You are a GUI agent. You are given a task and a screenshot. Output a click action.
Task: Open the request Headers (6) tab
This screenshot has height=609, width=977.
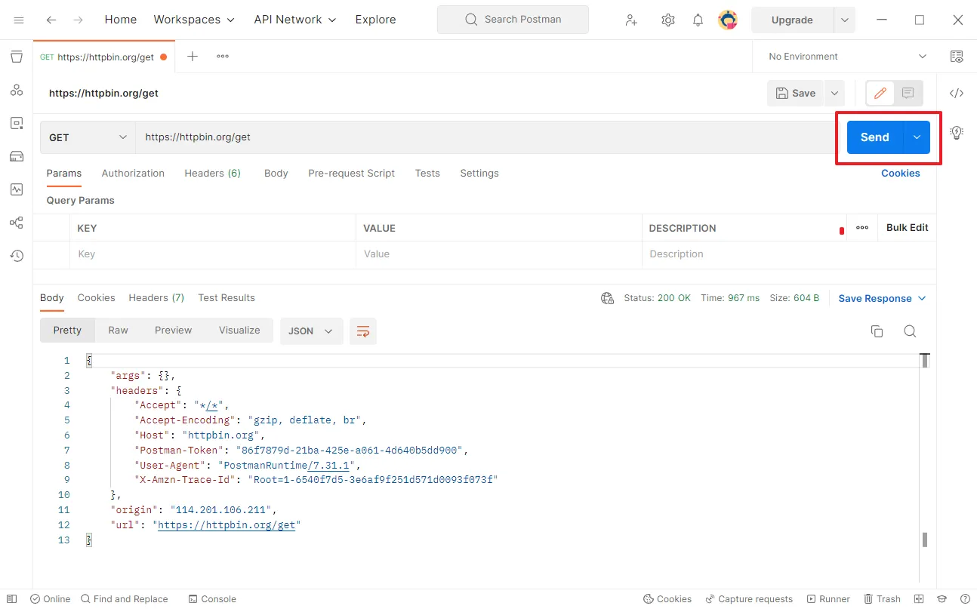[x=213, y=174]
